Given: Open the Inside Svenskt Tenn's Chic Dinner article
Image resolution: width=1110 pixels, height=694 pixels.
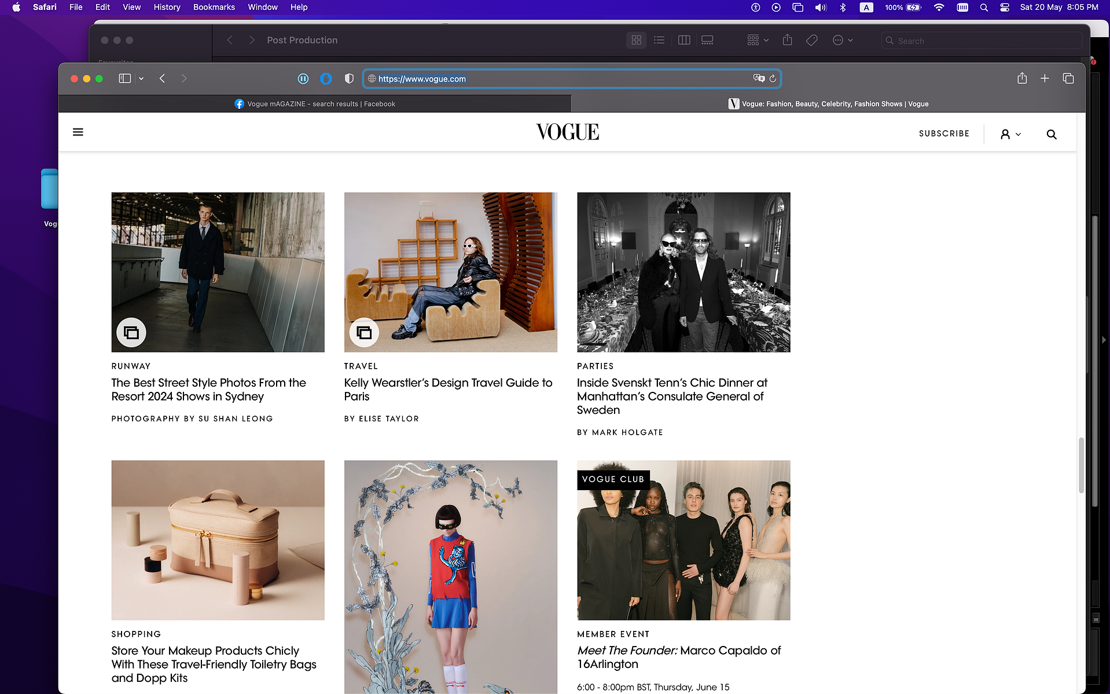Looking at the screenshot, I should pyautogui.click(x=672, y=396).
